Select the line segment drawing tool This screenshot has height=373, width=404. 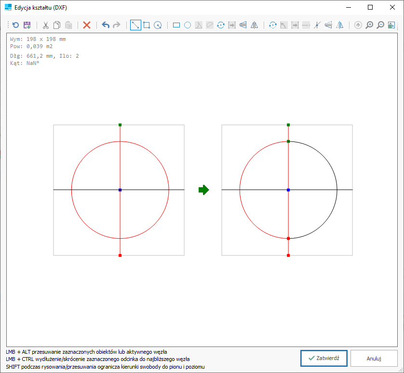click(135, 25)
